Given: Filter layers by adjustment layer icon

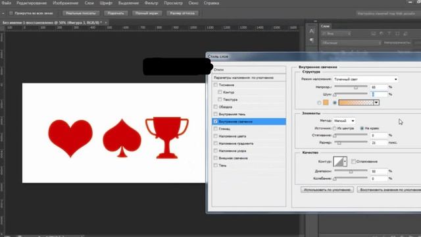Looking at the screenshot, I should pos(382,34).
